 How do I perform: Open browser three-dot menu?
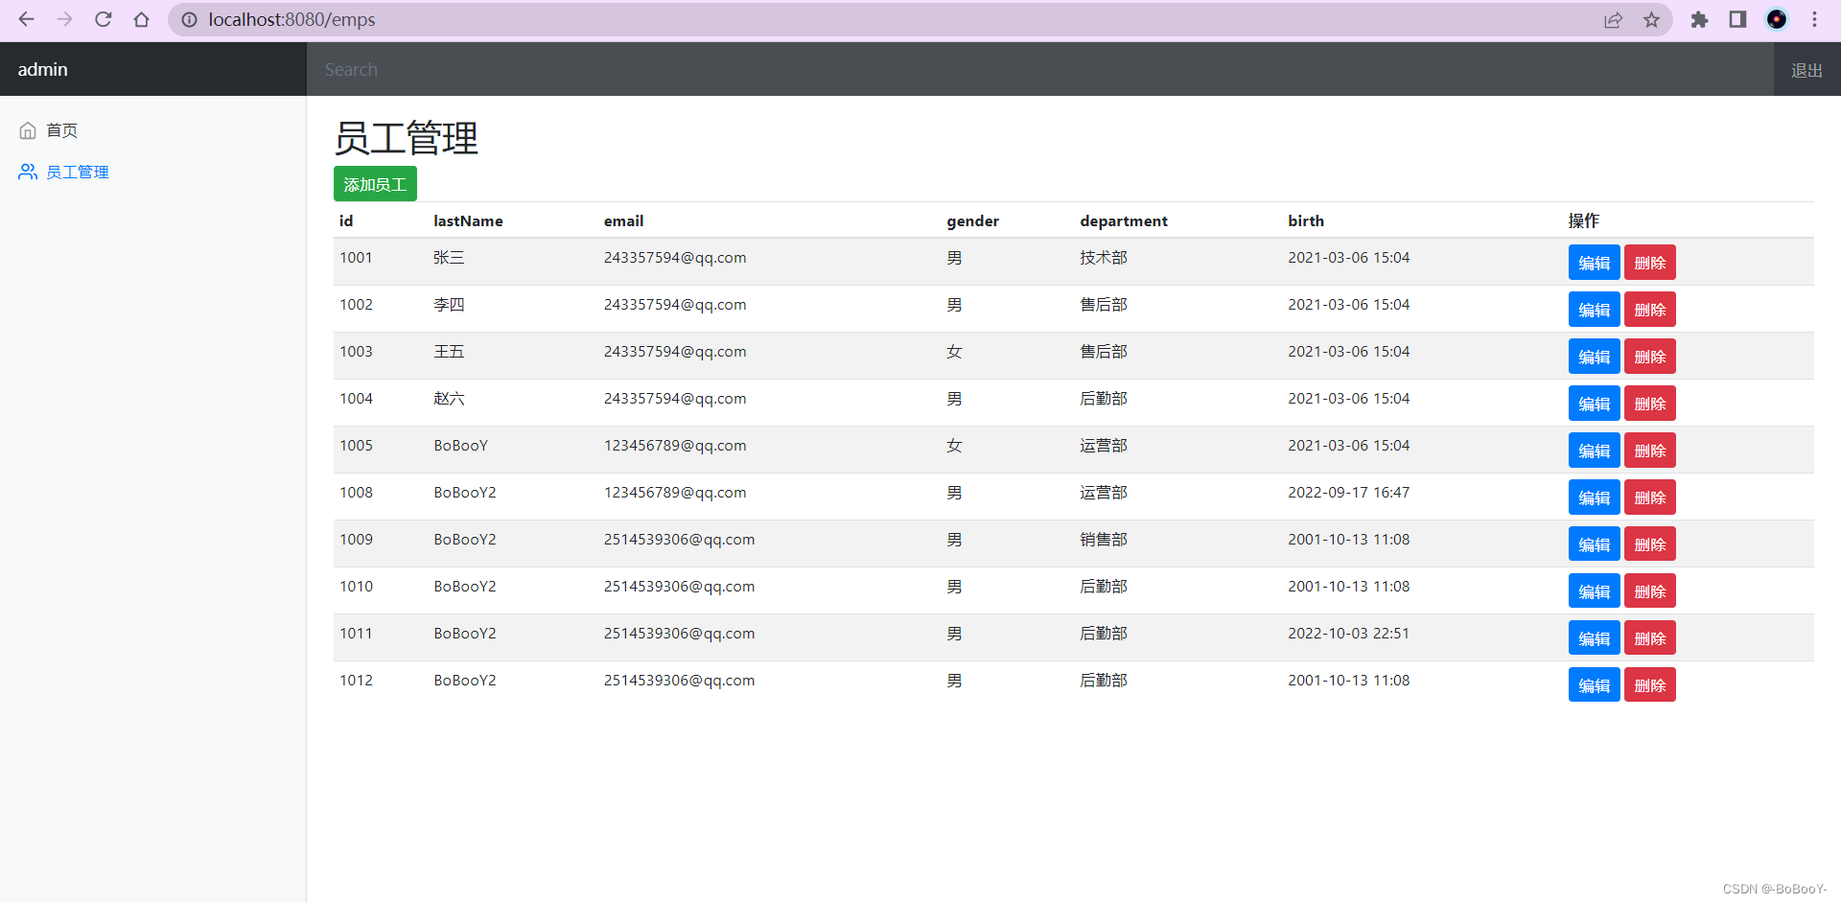[x=1814, y=19]
